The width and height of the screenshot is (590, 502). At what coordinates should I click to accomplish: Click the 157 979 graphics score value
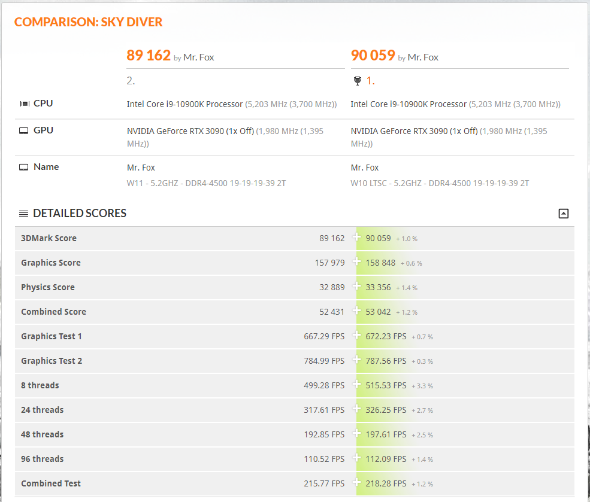point(330,263)
